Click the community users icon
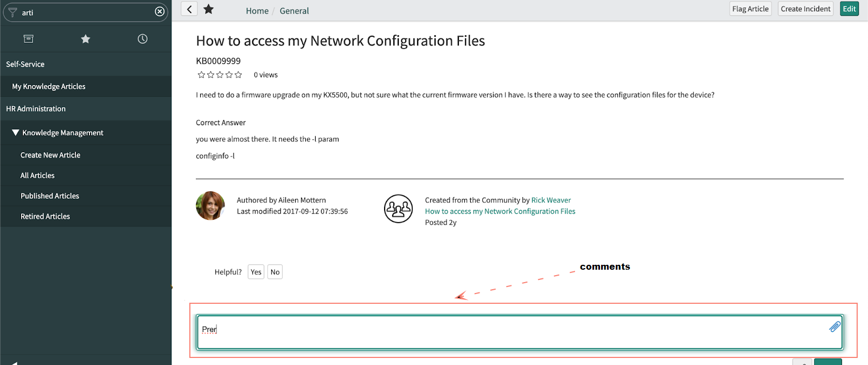 point(398,209)
